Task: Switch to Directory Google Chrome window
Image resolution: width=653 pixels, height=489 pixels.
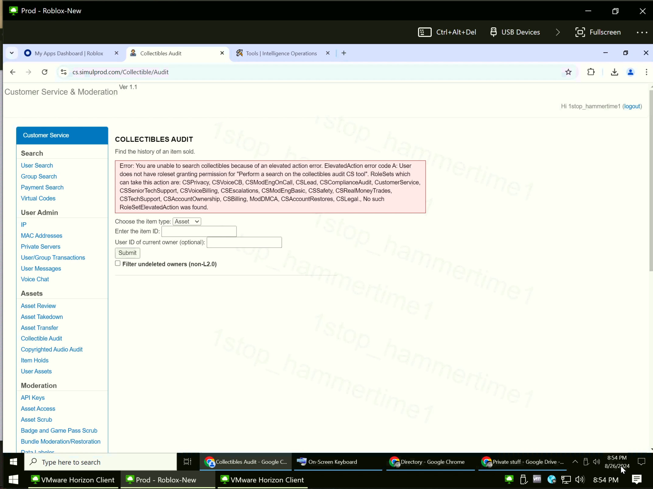Action: pyautogui.click(x=430, y=462)
